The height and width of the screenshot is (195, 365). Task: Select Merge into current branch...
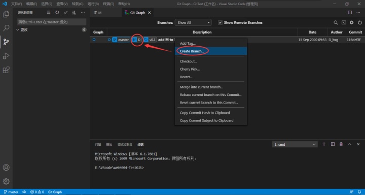(211, 87)
